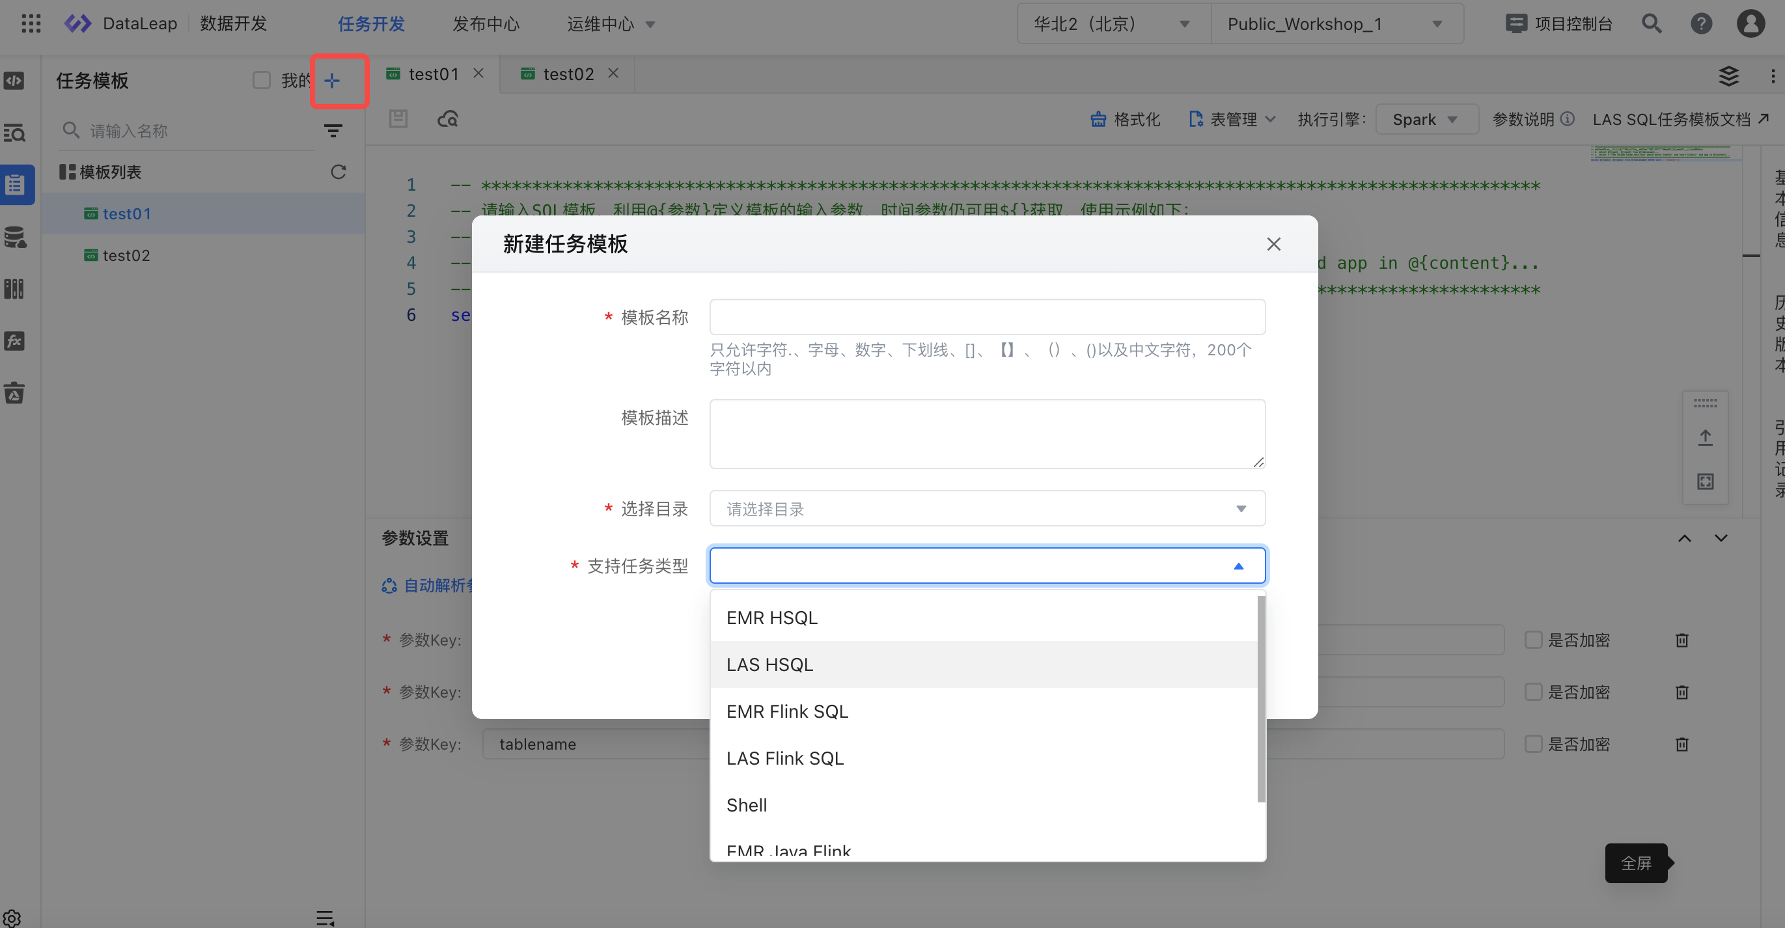Open the help question mark icon

1701,23
